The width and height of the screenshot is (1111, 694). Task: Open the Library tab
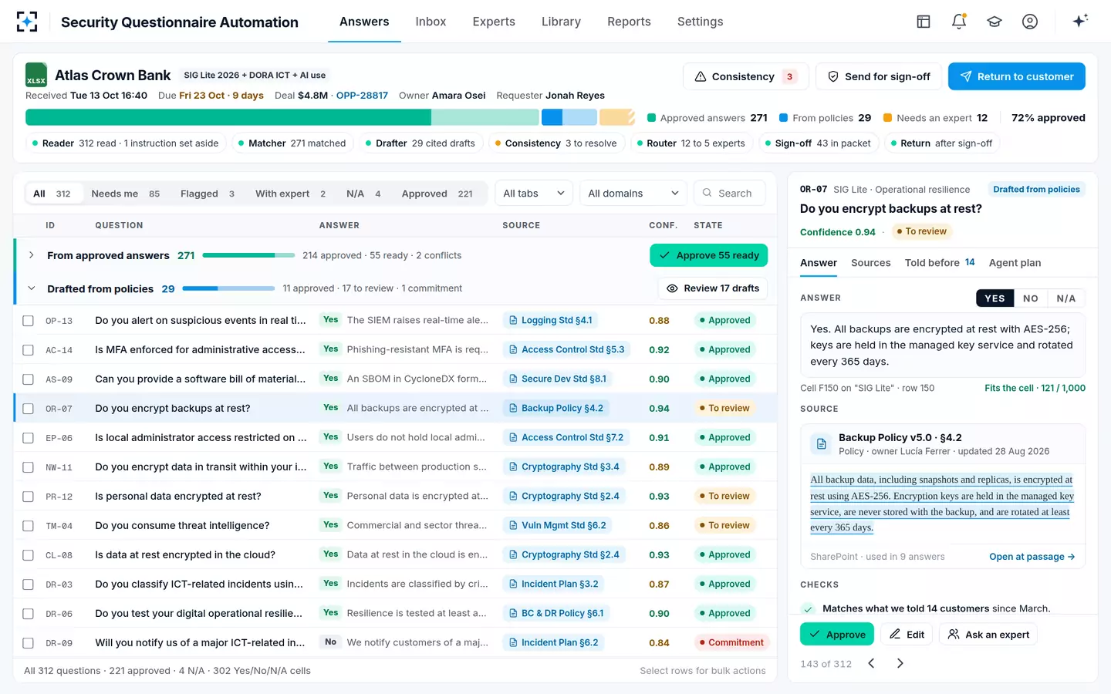561,22
